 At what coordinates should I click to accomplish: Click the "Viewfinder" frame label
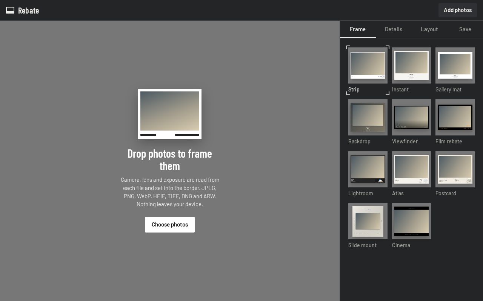tap(405, 141)
